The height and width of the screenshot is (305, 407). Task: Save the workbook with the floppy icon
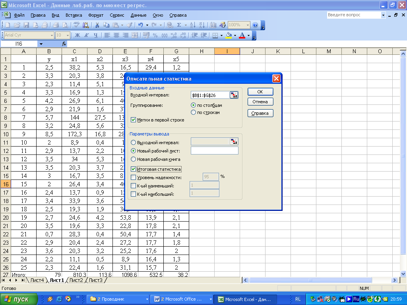26,25
